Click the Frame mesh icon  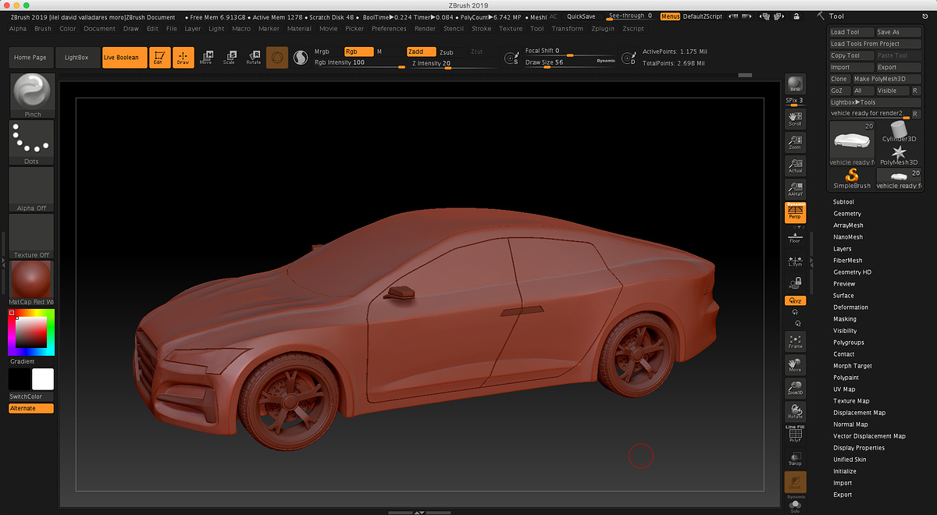pos(795,341)
